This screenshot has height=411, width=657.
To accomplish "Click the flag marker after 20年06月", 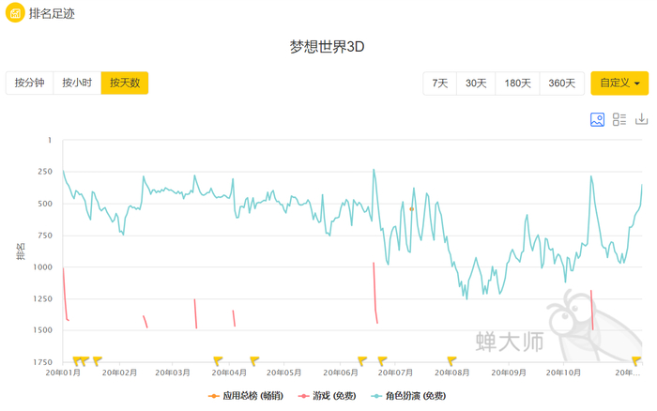I will click(x=362, y=360).
